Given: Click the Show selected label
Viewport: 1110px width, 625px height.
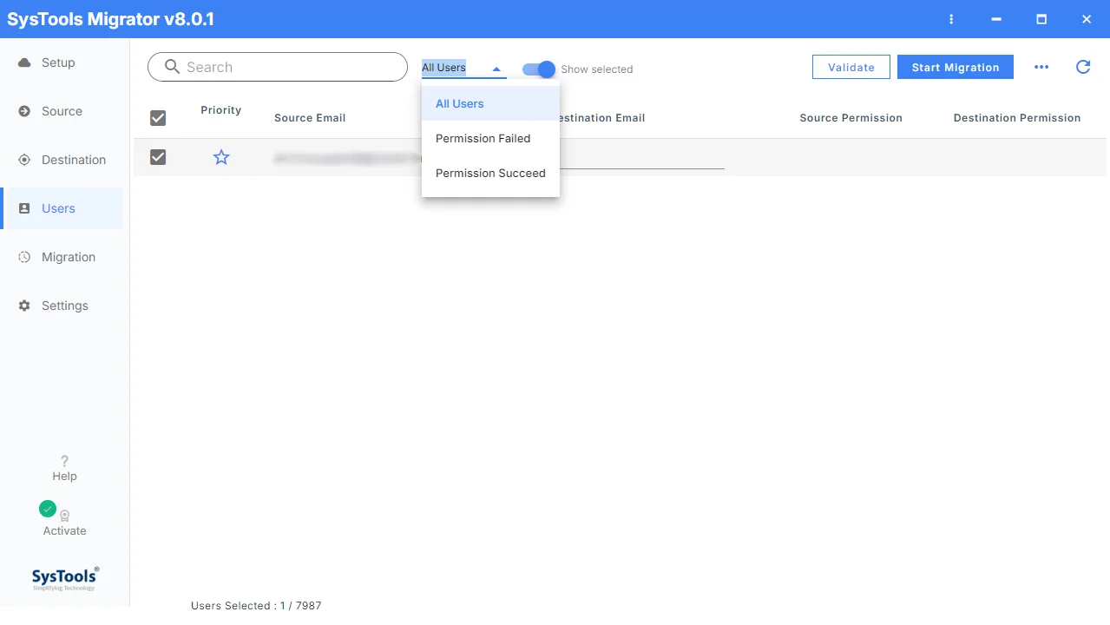Looking at the screenshot, I should pos(597,69).
